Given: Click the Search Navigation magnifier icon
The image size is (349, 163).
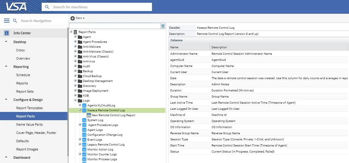Looking at the screenshot, I should [x=15, y=21].
